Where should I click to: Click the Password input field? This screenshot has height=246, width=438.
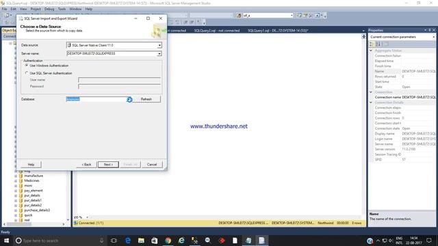point(119,87)
